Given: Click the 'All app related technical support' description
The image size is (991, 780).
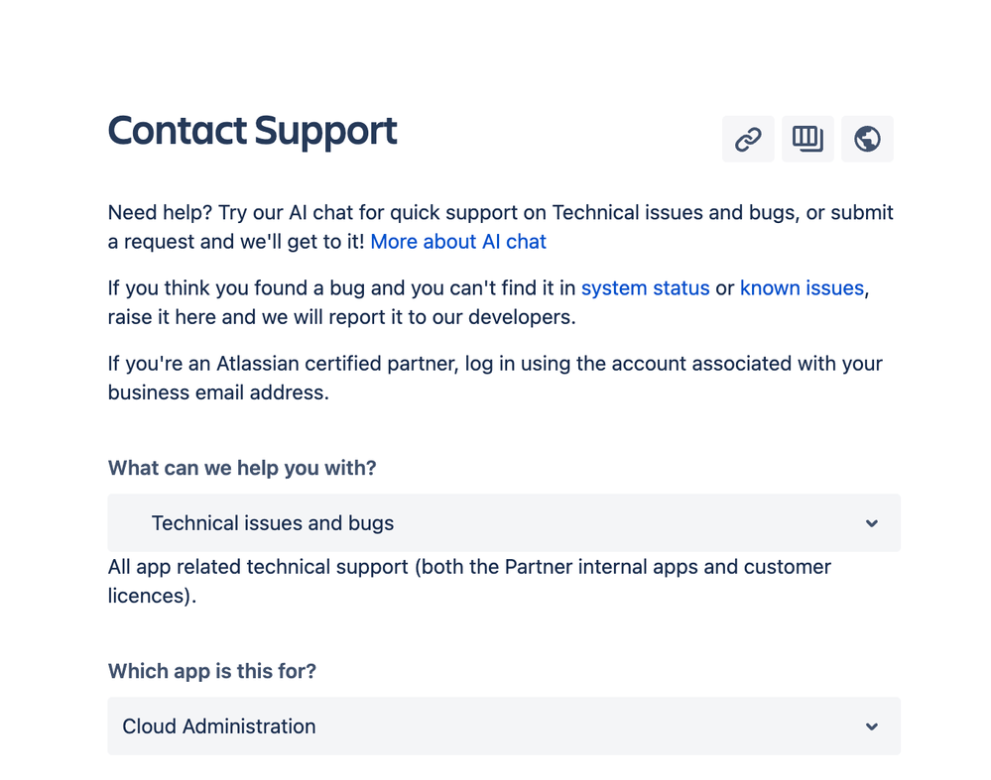Looking at the screenshot, I should tap(469, 568).
